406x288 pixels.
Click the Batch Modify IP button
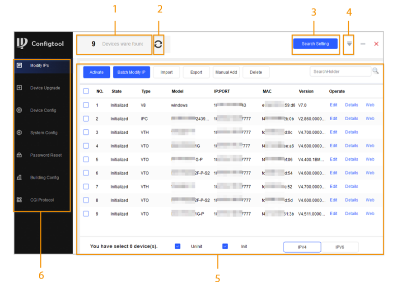tap(131, 72)
